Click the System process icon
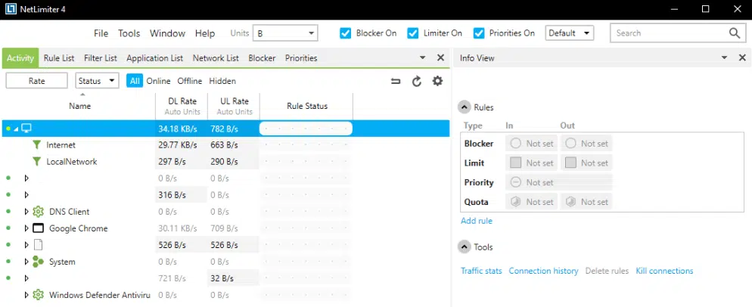752x307 pixels. coord(38,262)
